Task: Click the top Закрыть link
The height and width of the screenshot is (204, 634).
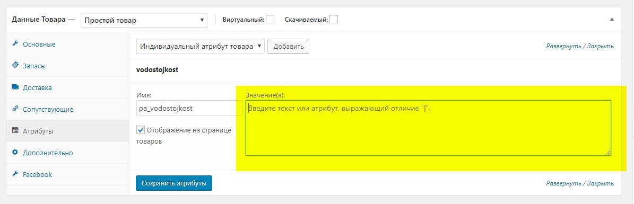Action: click(x=601, y=46)
